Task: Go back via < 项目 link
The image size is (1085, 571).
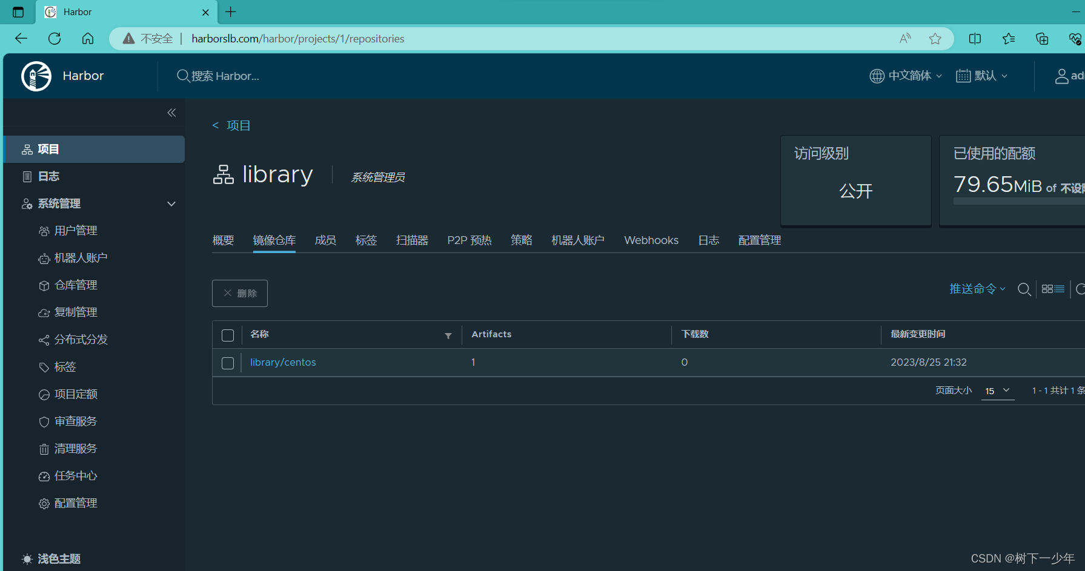Action: click(231, 125)
